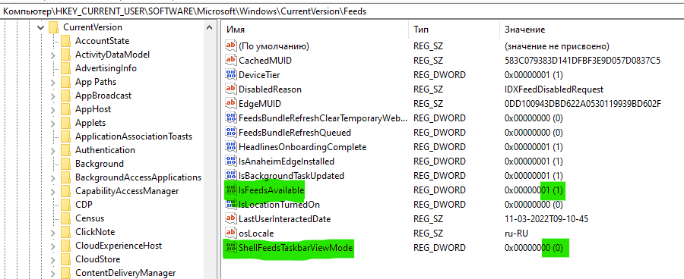
Task: Select the CapabilityAccessManager key
Action: [127, 191]
